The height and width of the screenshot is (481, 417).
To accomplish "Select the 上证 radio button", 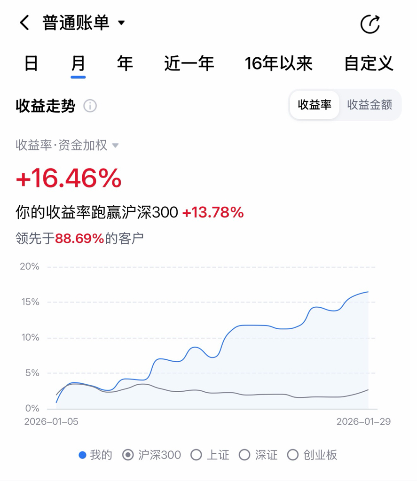I will [x=196, y=455].
